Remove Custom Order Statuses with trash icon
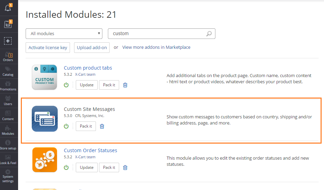The image size is (324, 190). point(125,167)
